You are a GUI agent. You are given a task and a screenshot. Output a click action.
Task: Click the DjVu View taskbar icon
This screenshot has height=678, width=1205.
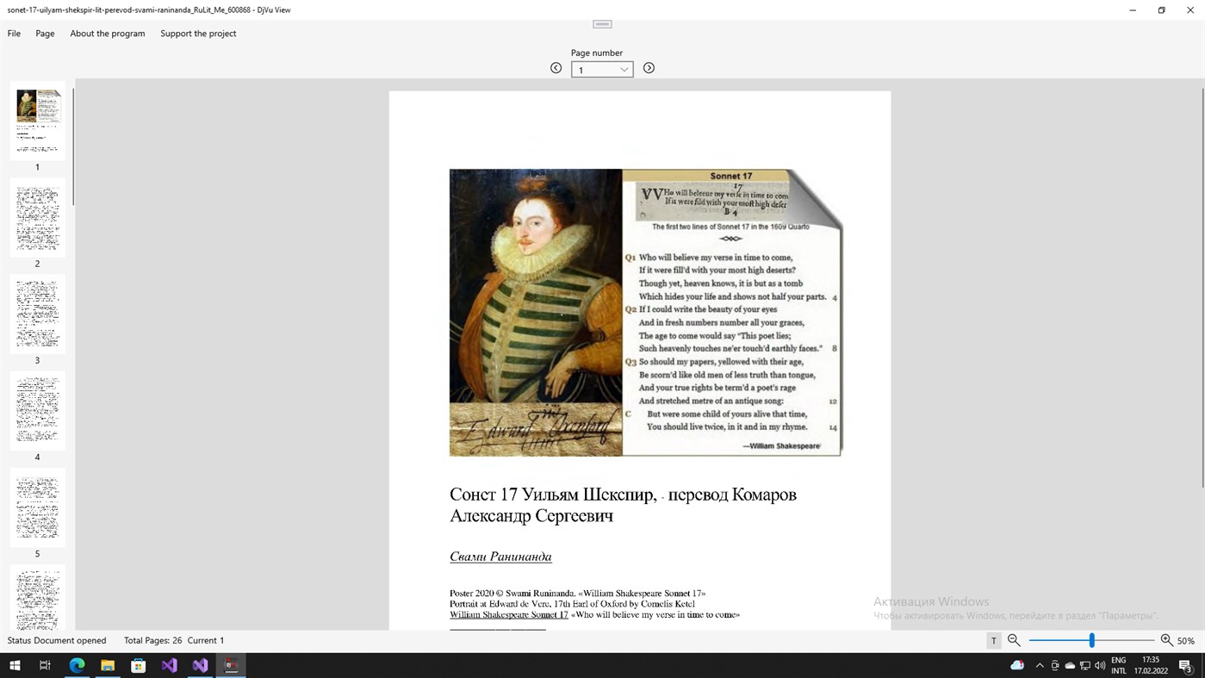[x=231, y=665]
